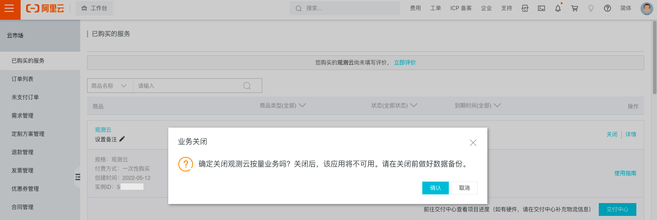Image resolution: width=657 pixels, height=220 pixels.
Task: Open the user avatar menu
Action: [646, 9]
